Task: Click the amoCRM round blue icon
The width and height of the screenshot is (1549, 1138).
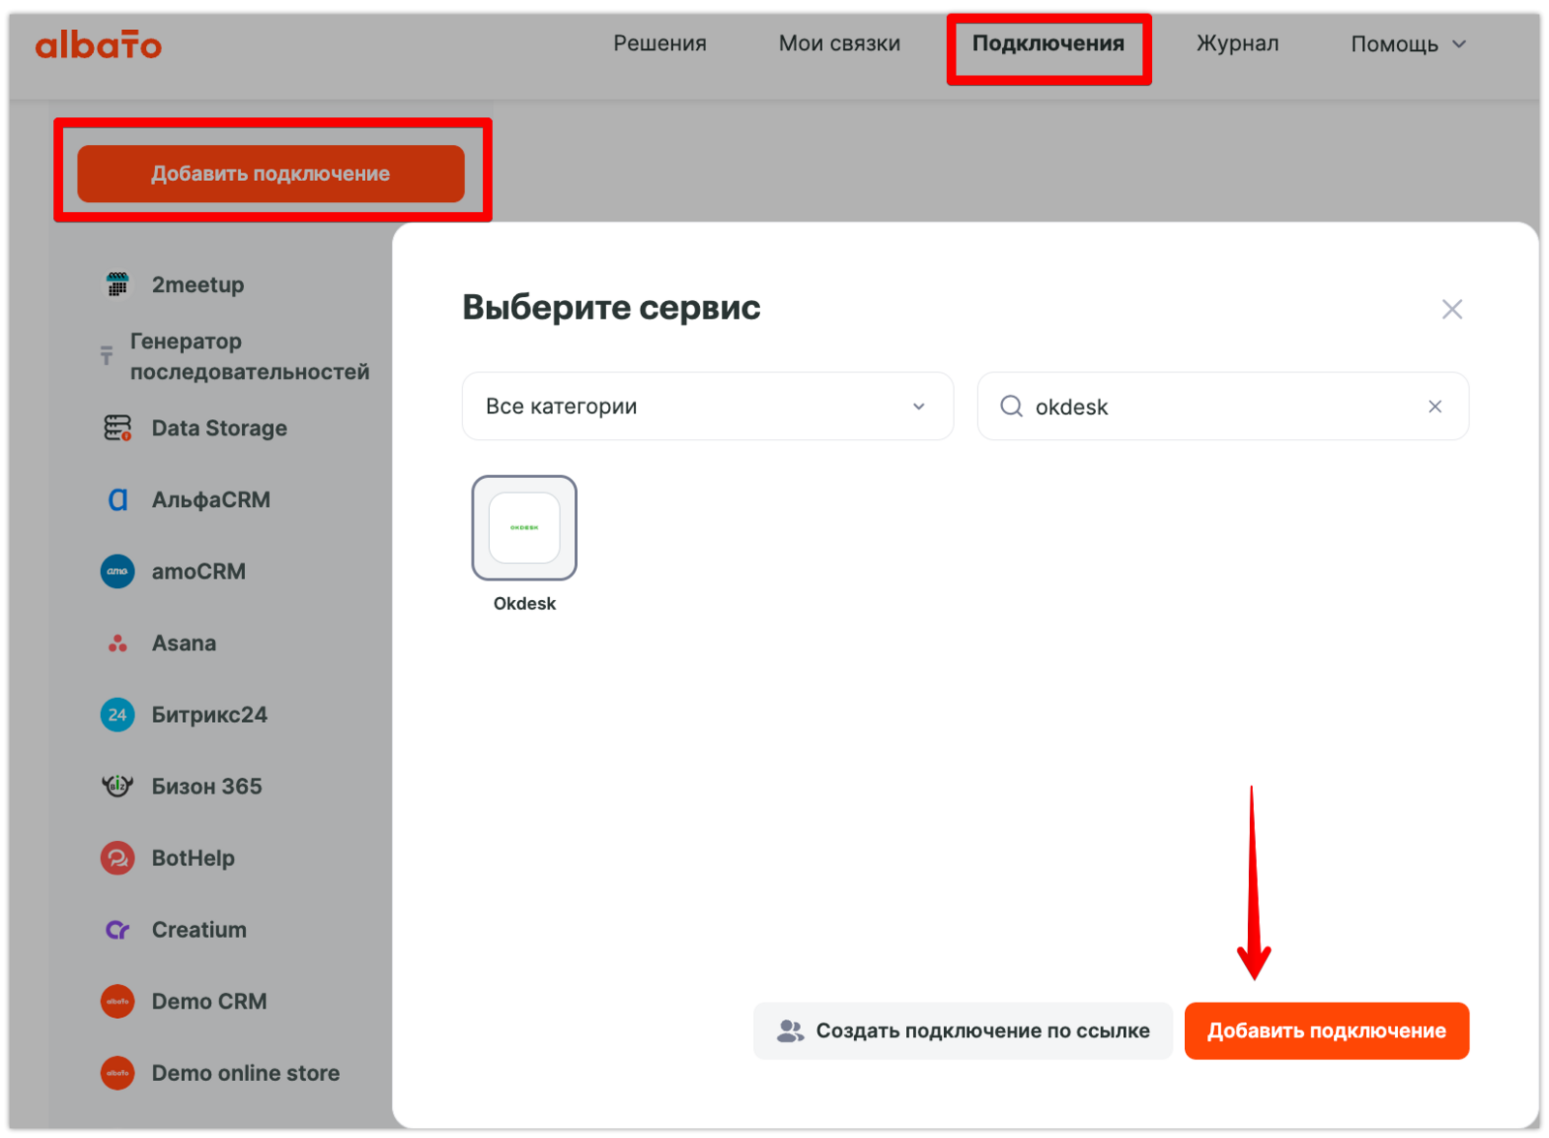Action: (117, 571)
